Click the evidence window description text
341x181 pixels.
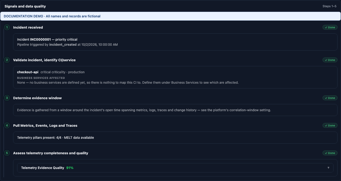(x=144, y=110)
